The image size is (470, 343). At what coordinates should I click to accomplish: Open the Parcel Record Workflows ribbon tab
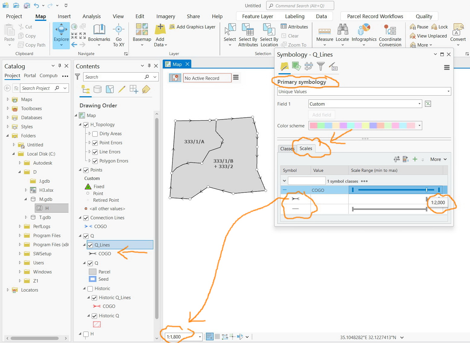[375, 16]
